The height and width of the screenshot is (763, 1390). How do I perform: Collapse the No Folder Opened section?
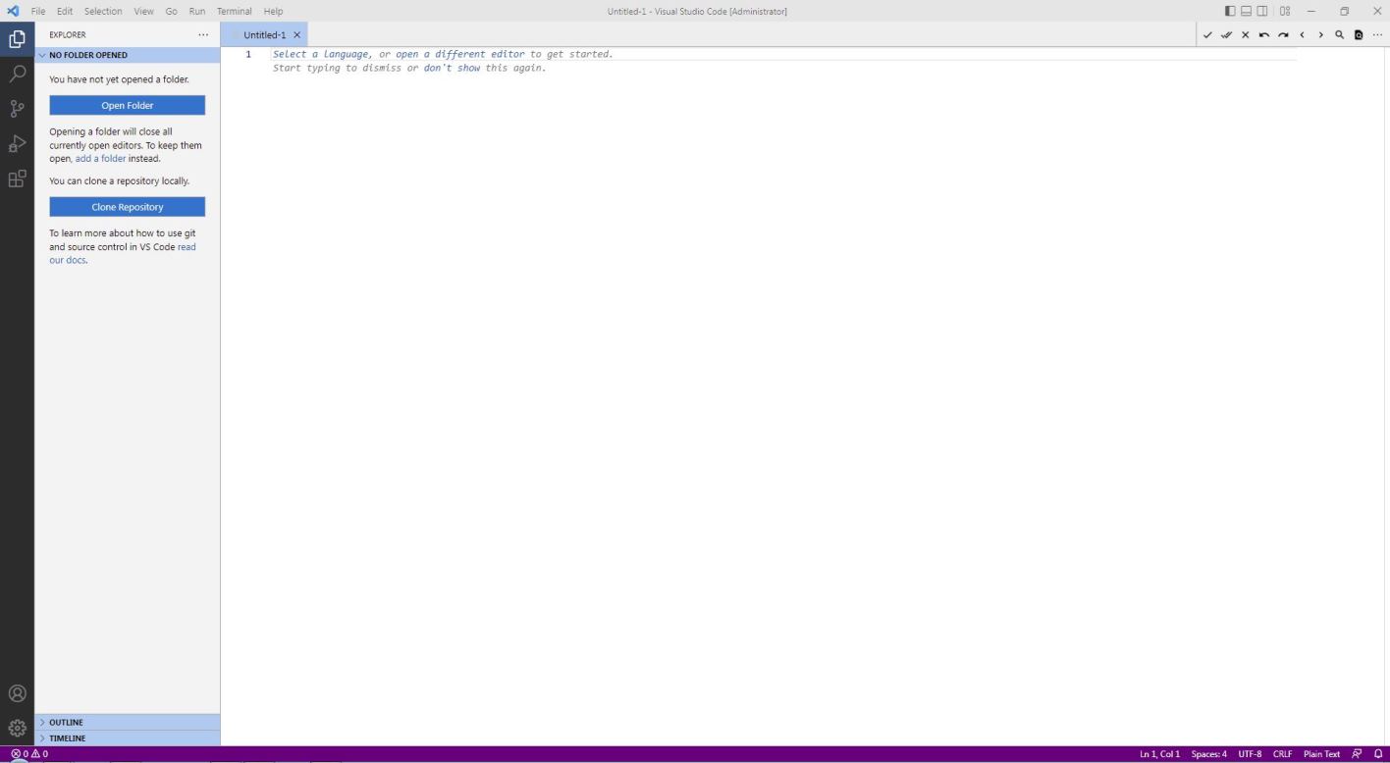coord(88,55)
